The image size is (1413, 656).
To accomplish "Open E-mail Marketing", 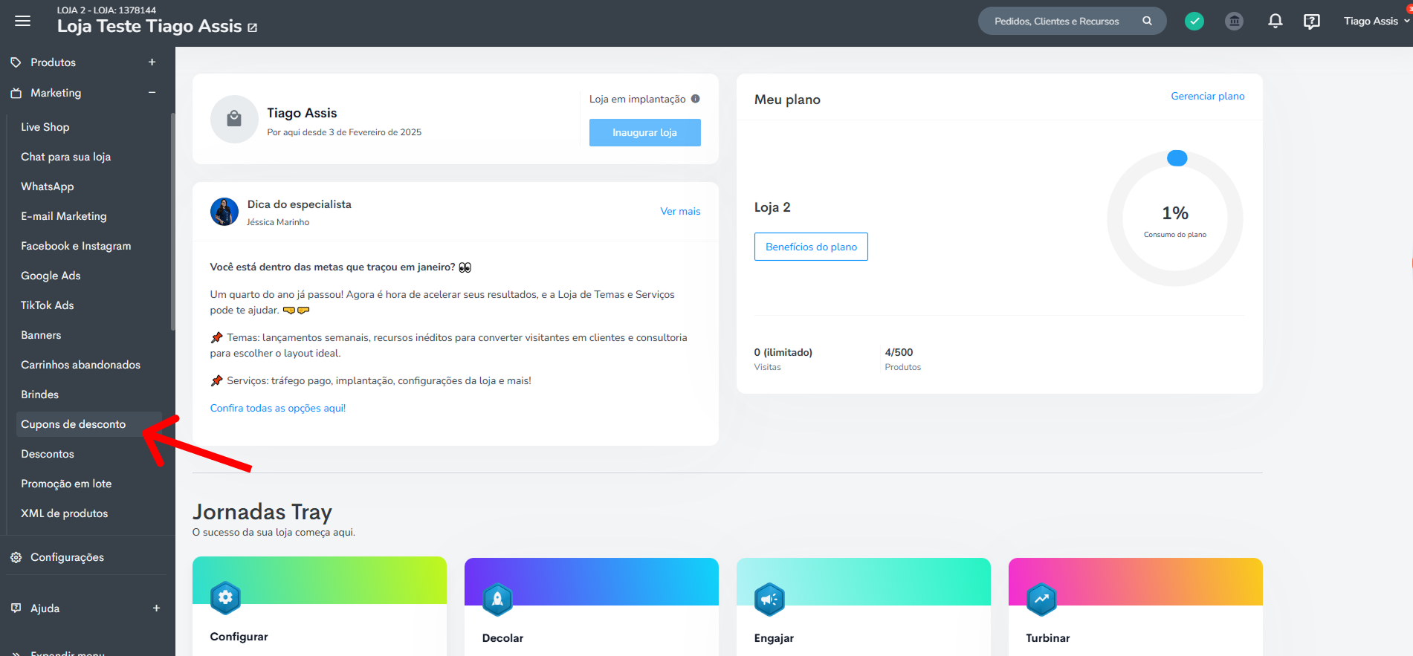I will tap(64, 216).
